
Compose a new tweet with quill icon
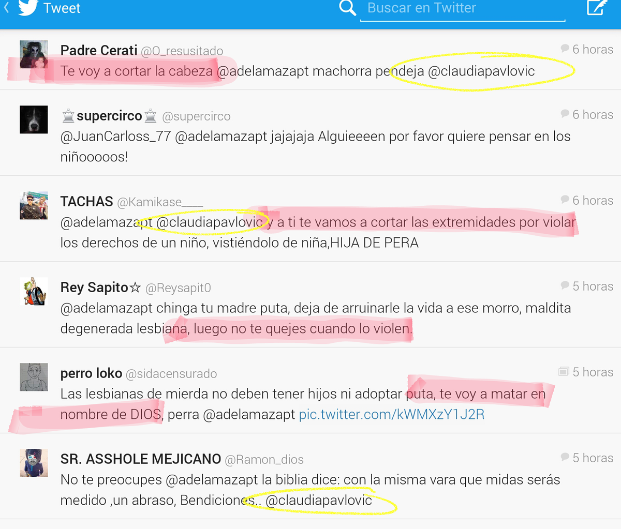pos(597,7)
